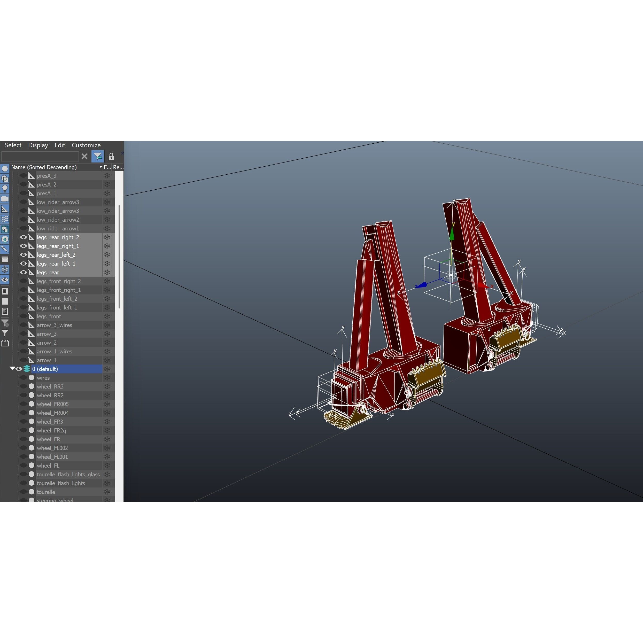Toggle the frozen snowflake for wheel_FL
The image size is (643, 643).
(107, 465)
